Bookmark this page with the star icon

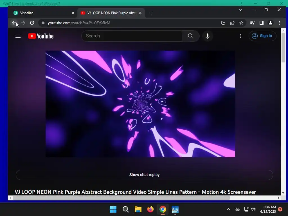(x=241, y=23)
